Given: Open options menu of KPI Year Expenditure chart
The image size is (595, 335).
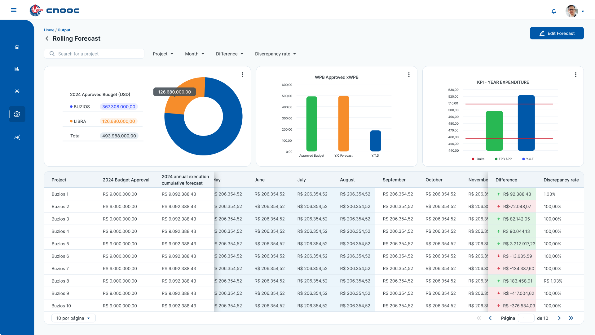Looking at the screenshot, I should click(x=575, y=75).
